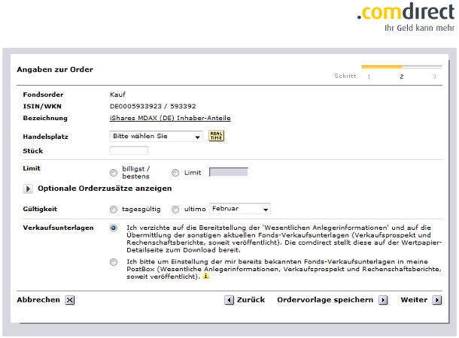Select PostBox delivery of Verkaufsunterlagen option
The width and height of the screenshot is (459, 338).
coord(114,262)
